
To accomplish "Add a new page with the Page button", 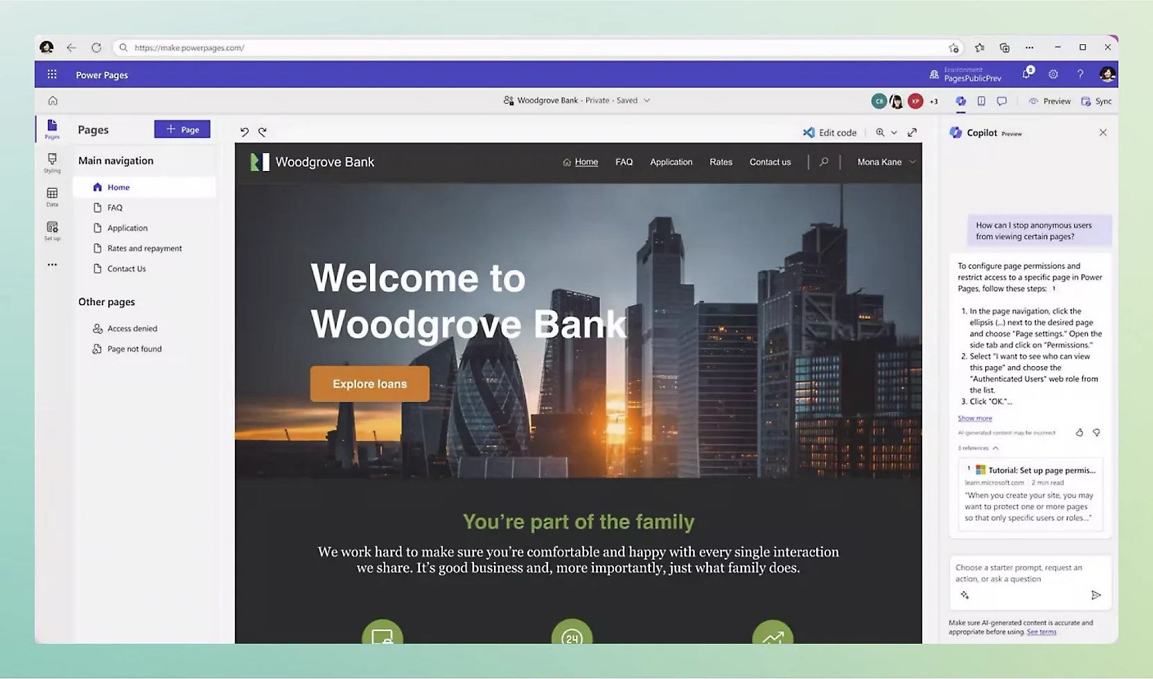I will point(182,129).
